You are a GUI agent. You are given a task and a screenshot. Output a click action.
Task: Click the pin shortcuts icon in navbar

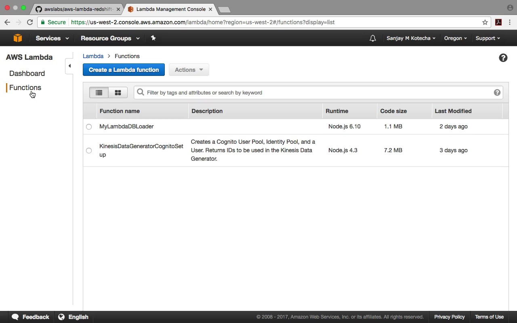[x=153, y=38]
